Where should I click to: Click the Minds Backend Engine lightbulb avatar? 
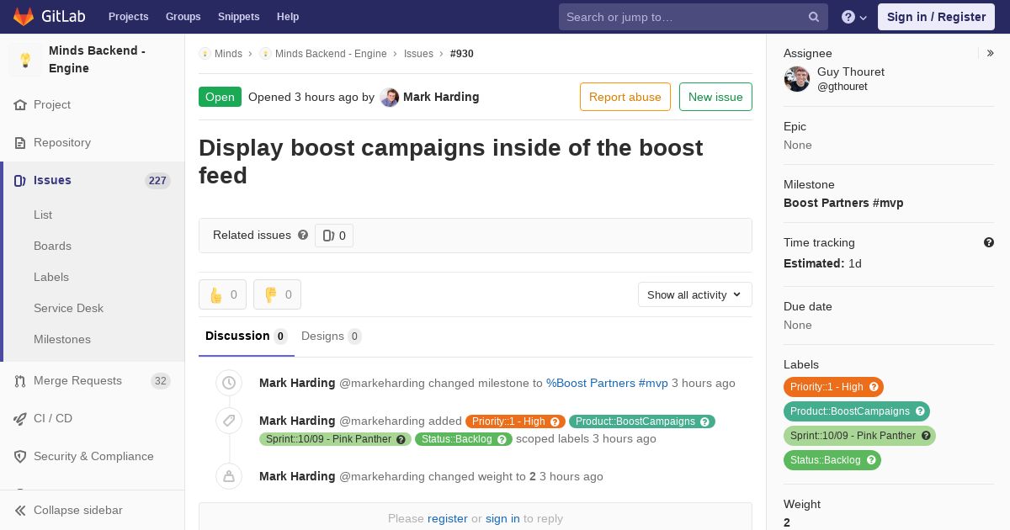click(25, 60)
